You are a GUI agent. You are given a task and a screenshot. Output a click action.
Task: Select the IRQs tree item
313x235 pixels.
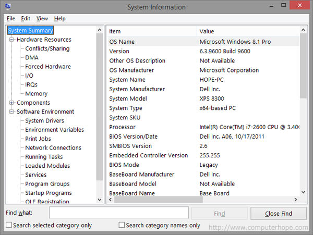31,84
